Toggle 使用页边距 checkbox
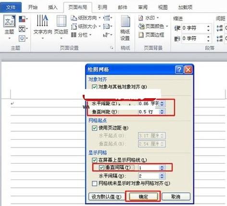The height and width of the screenshot is (206, 227). coord(94,128)
